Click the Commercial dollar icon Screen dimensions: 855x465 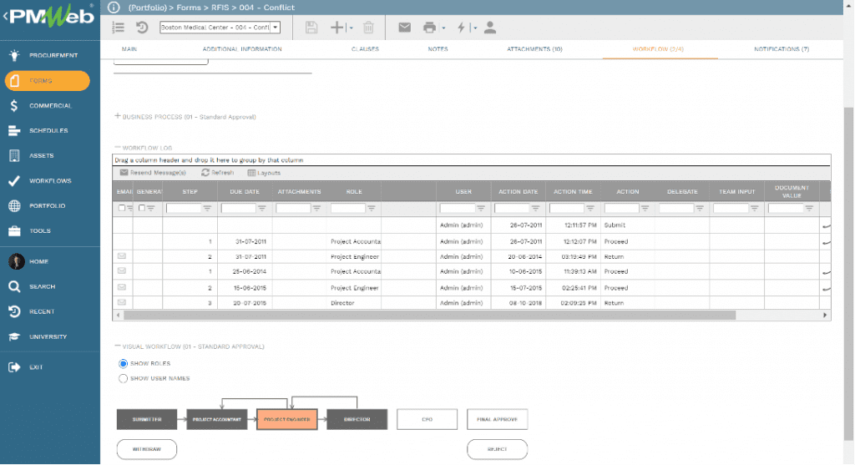15,106
